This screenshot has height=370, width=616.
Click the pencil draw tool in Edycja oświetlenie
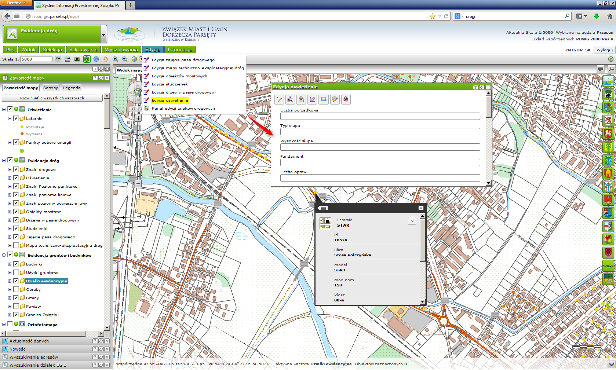pos(279,99)
